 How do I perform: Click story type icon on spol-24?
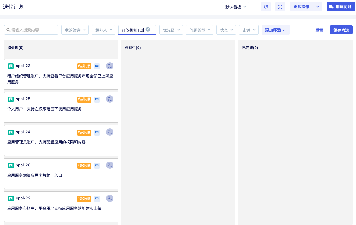[x=11, y=132]
